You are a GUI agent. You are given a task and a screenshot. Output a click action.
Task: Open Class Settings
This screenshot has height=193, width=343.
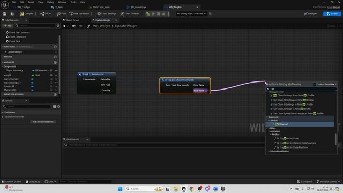point(107,14)
